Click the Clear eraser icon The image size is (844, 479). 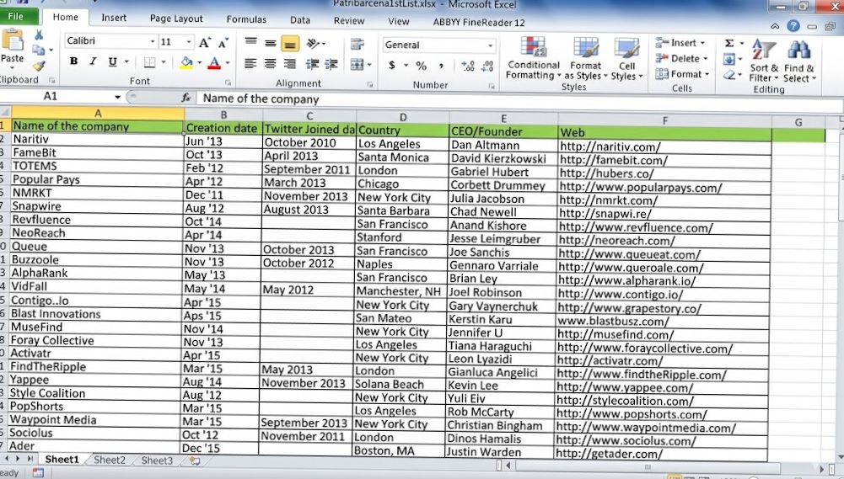pyautogui.click(x=729, y=75)
